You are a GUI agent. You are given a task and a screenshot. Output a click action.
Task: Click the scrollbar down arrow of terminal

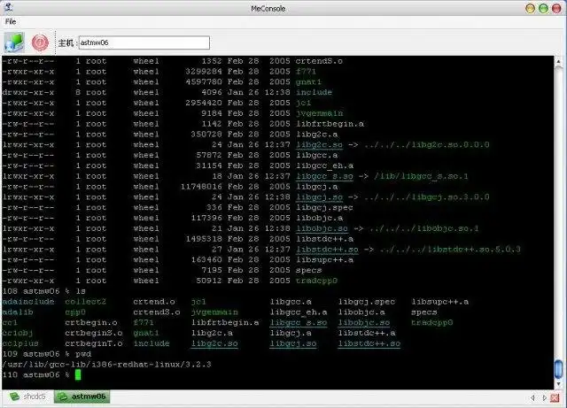coord(559,383)
